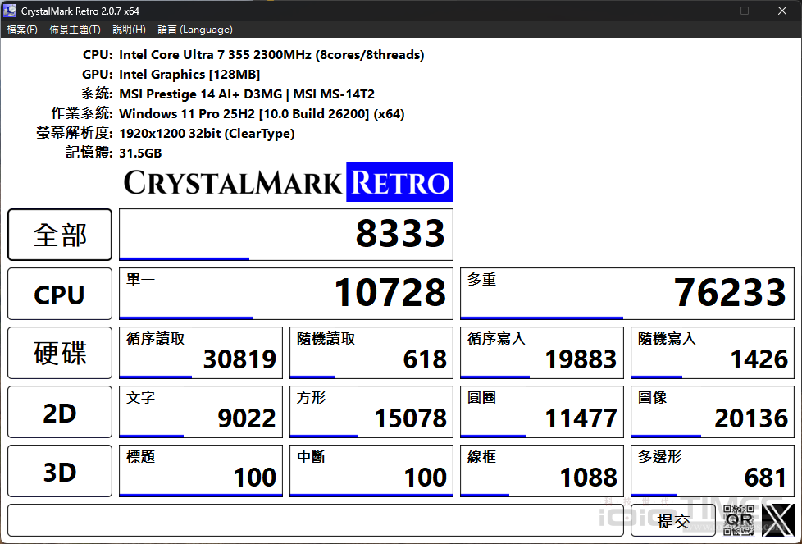Click the overall 8333 score panel
The width and height of the screenshot is (802, 544).
click(286, 235)
